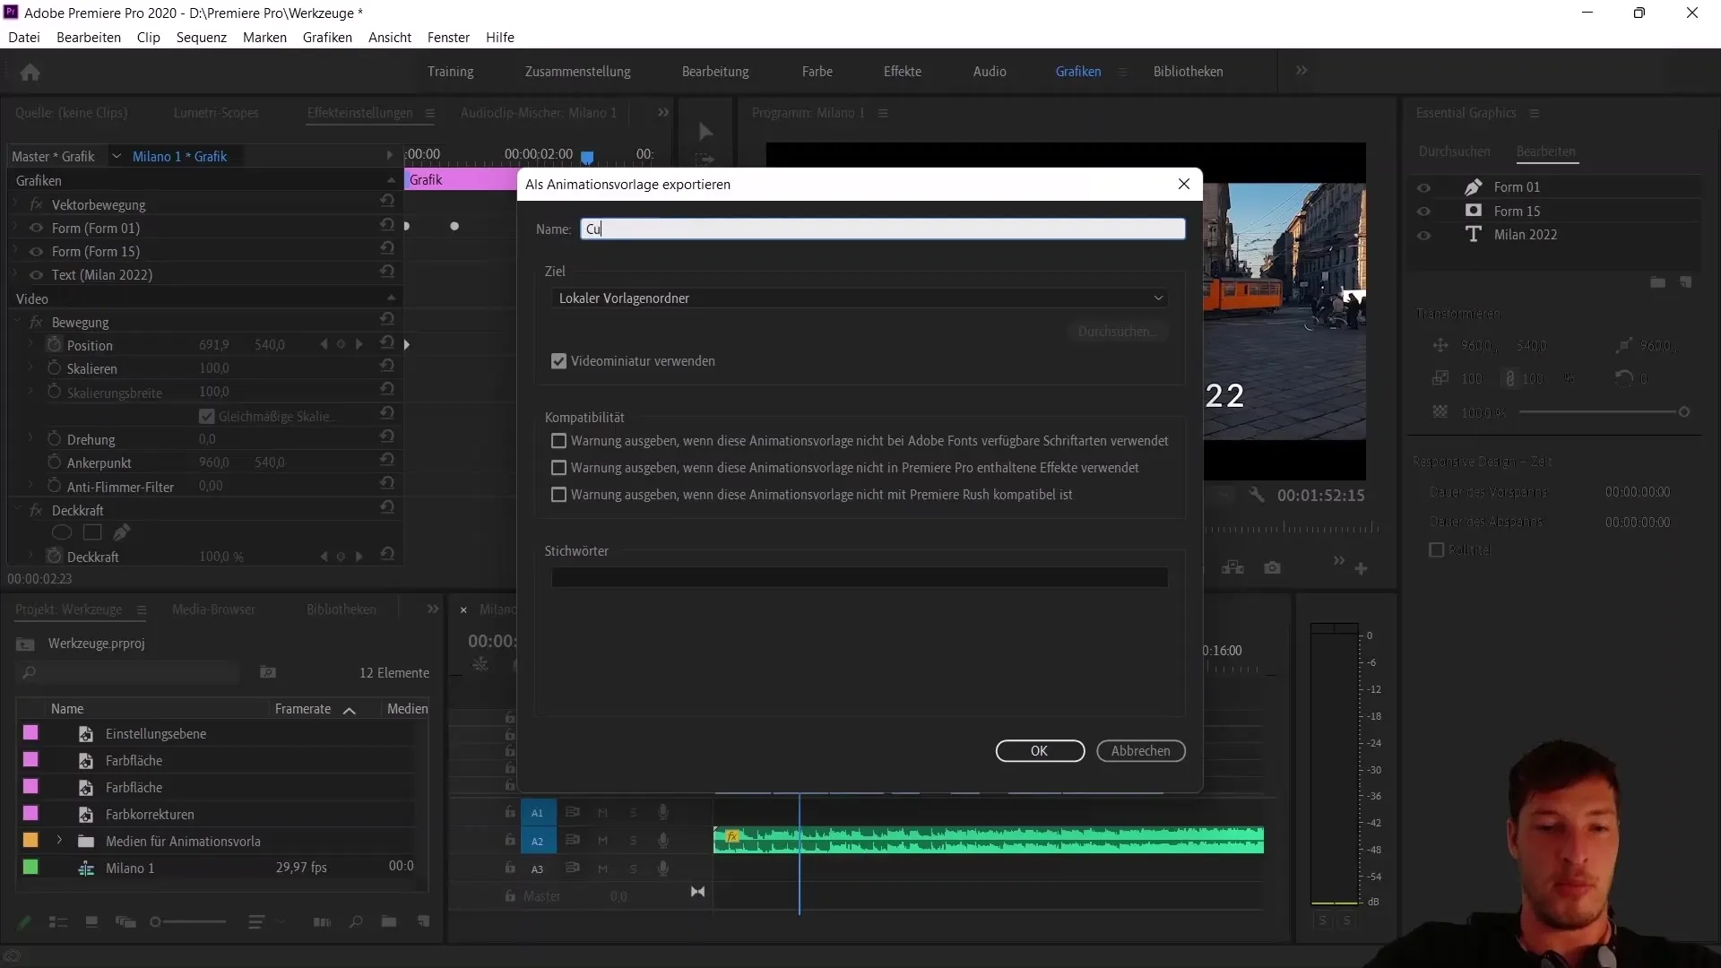Open the Media-Browser panel
This screenshot has height=968, width=1721.
(213, 609)
